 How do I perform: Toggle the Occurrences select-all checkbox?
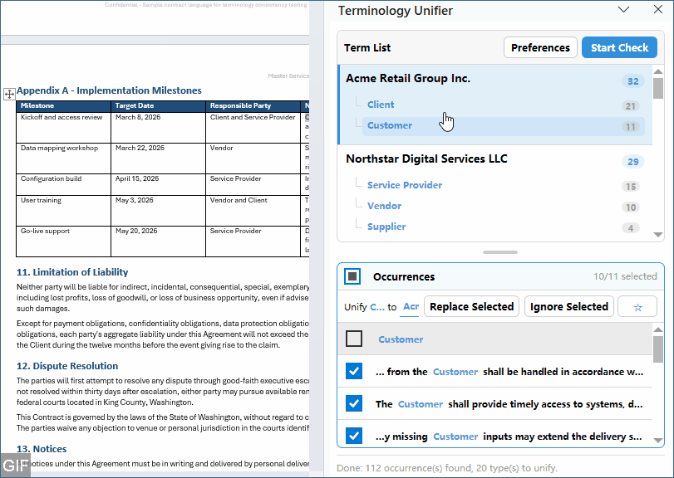click(352, 276)
